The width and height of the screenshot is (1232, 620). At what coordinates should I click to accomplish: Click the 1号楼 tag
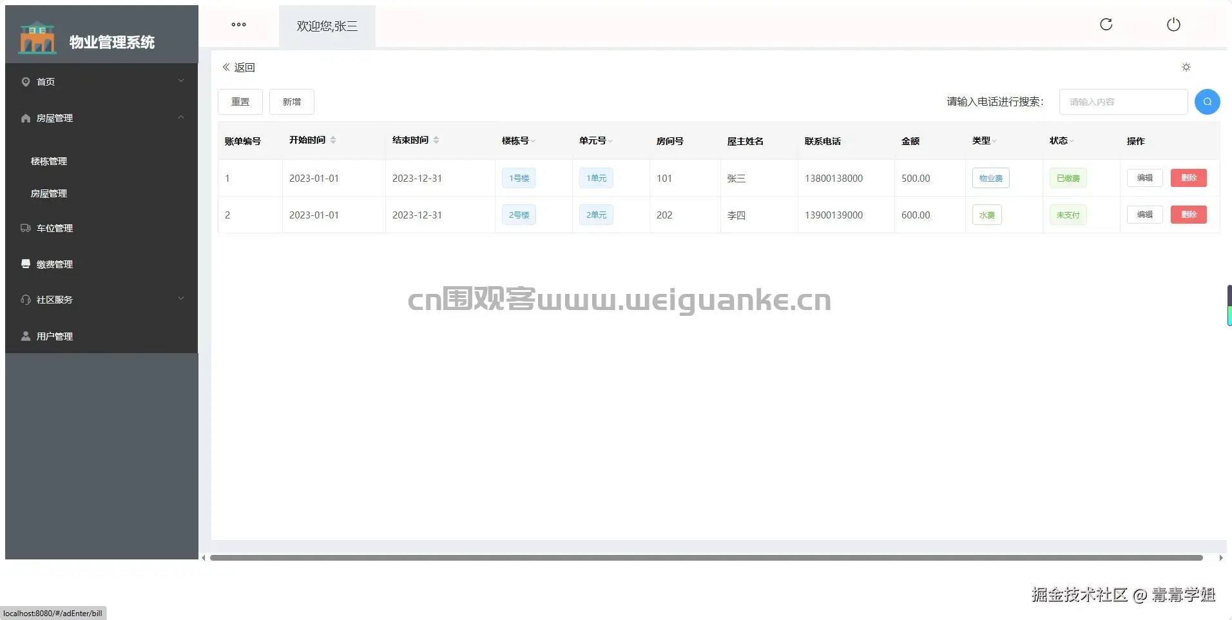(519, 178)
